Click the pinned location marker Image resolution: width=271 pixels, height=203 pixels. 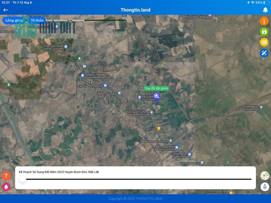click(x=156, y=97)
